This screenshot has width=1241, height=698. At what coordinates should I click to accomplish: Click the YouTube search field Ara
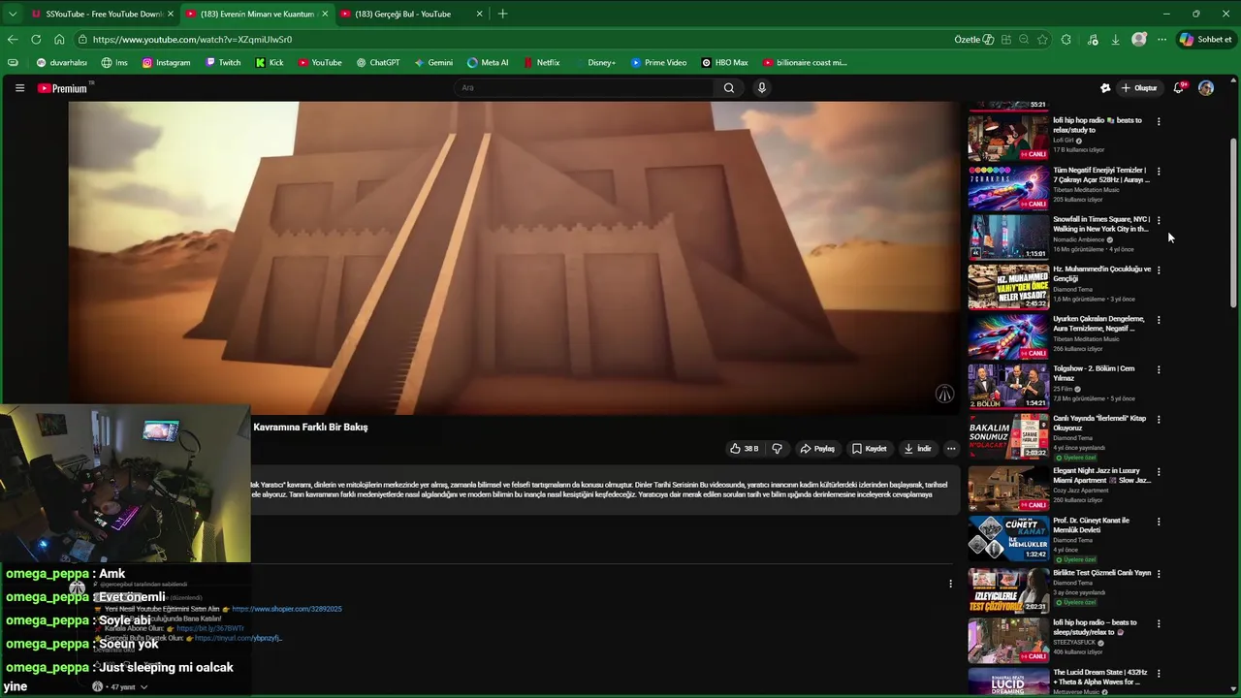point(585,88)
